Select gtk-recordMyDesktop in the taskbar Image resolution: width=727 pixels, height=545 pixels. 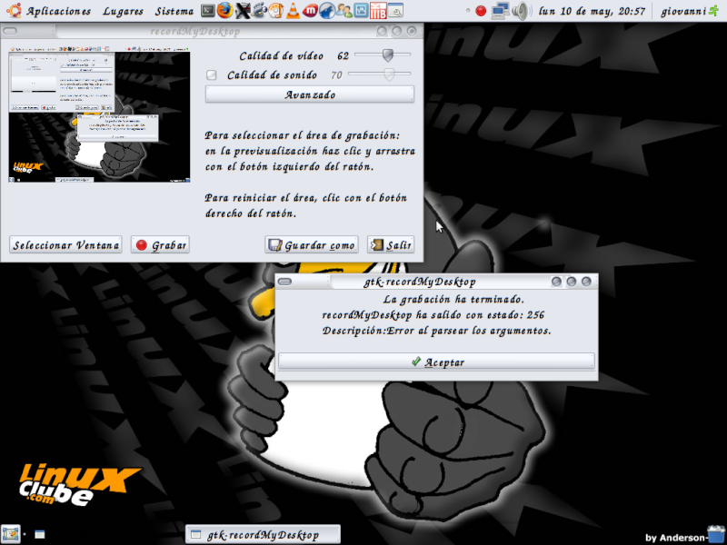coord(263,535)
